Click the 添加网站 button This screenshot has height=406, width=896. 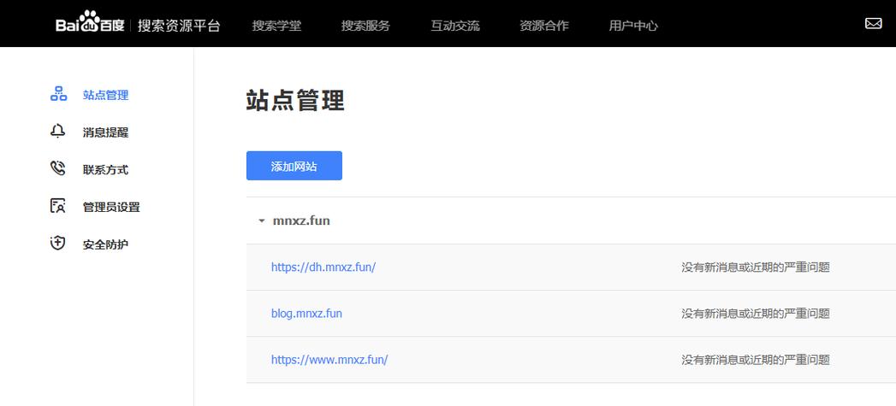click(294, 166)
